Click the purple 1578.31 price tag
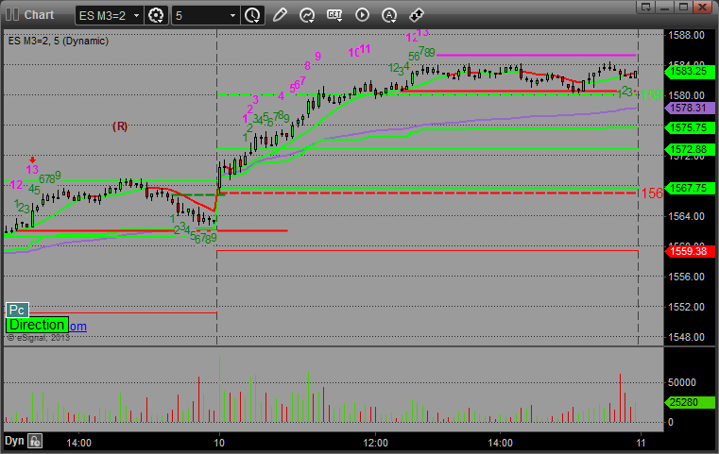 (x=689, y=109)
